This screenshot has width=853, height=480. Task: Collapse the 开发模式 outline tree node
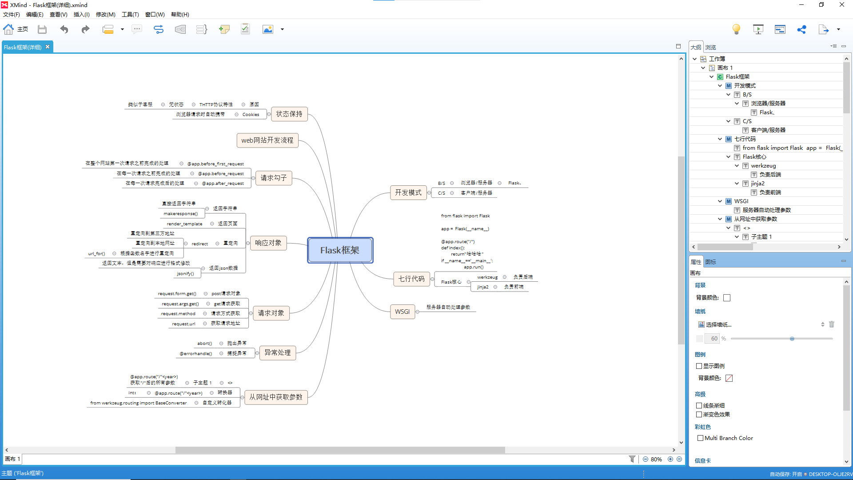click(720, 85)
